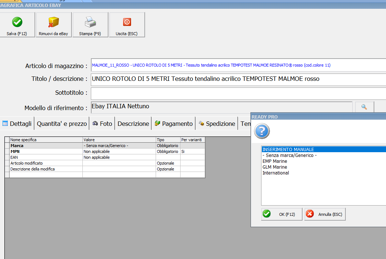Viewport: 386px width, 259px height.
Task: Click the 'Si' Per varianti cell
Action: 193,151
